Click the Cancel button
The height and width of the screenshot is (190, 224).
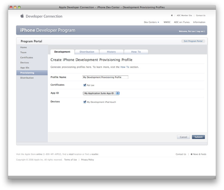183,137
